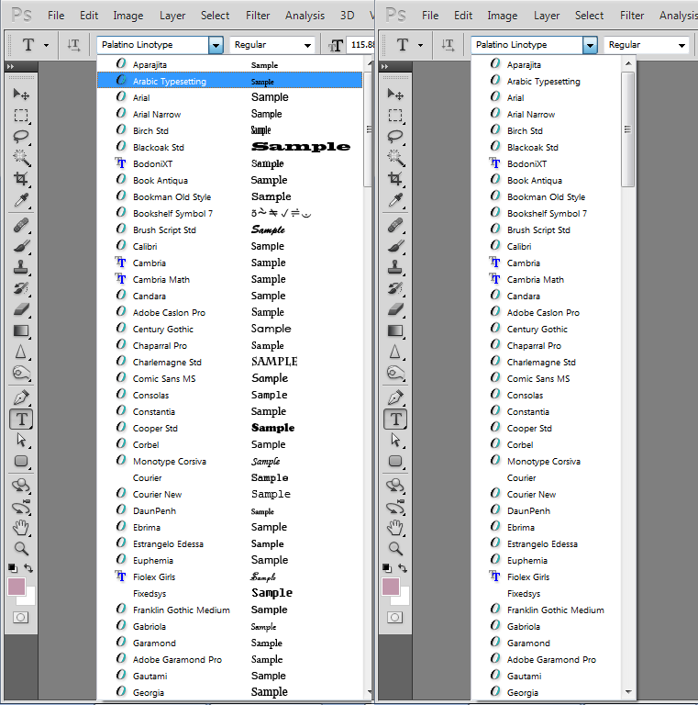The width and height of the screenshot is (698, 705).
Task: Select Path Selection tool in right window
Action: (395, 440)
